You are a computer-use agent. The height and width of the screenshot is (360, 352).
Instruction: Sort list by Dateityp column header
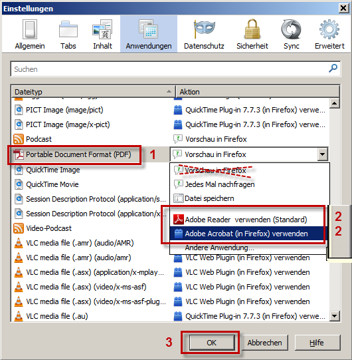(93, 92)
